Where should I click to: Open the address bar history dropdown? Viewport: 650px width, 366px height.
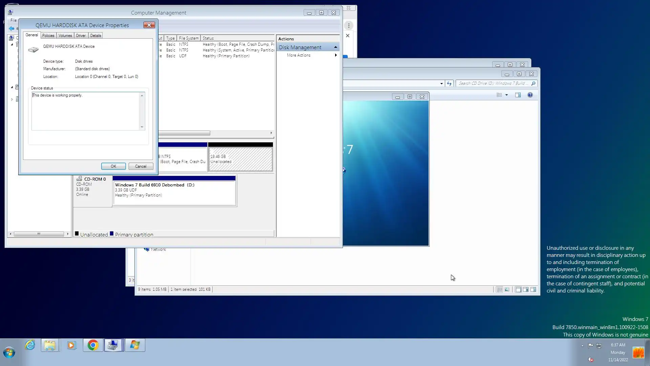(441, 83)
